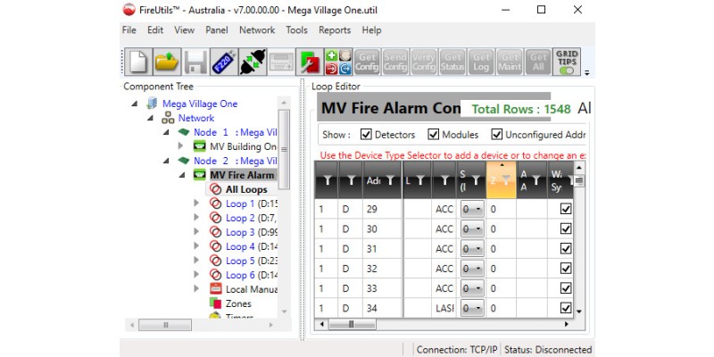Screen dimensions: 714x357
Task: Uncheck the Modules checkbox
Action: [434, 135]
